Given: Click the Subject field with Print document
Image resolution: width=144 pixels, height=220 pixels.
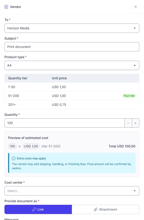Looking at the screenshot, I should 72,47.
